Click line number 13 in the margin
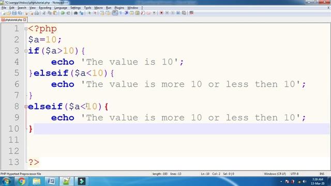 click(14, 162)
